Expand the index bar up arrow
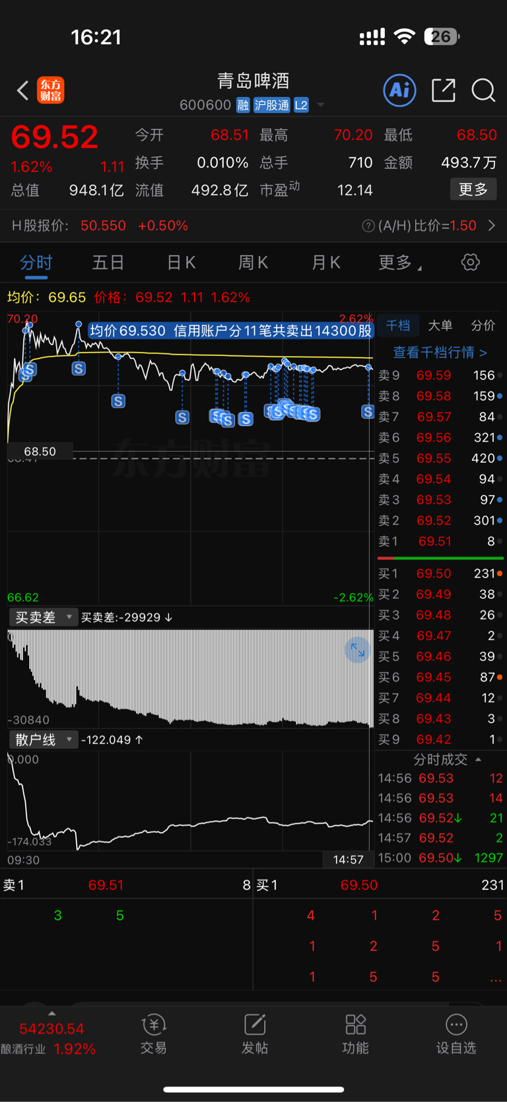 51,1014
